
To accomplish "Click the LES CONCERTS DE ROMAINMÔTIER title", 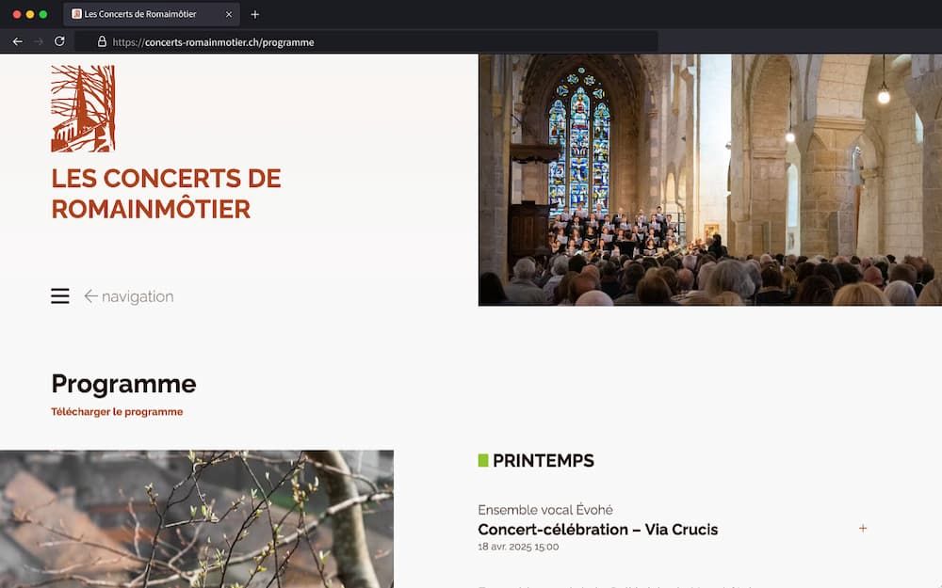I will coord(167,194).
